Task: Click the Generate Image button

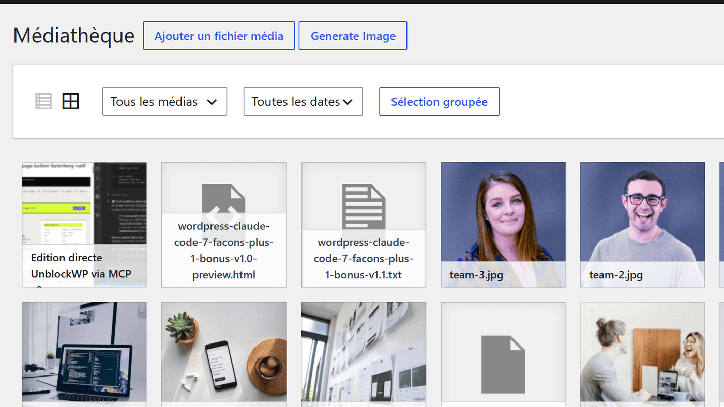Action: tap(353, 36)
